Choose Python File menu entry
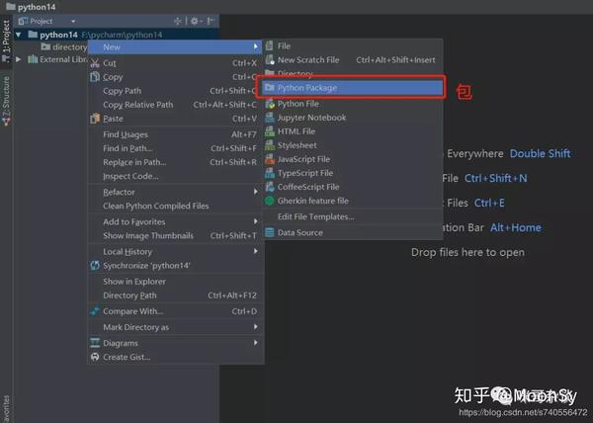The height and width of the screenshot is (423, 593). [353, 104]
